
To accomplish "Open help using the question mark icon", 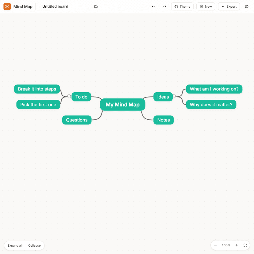I will [x=247, y=6].
